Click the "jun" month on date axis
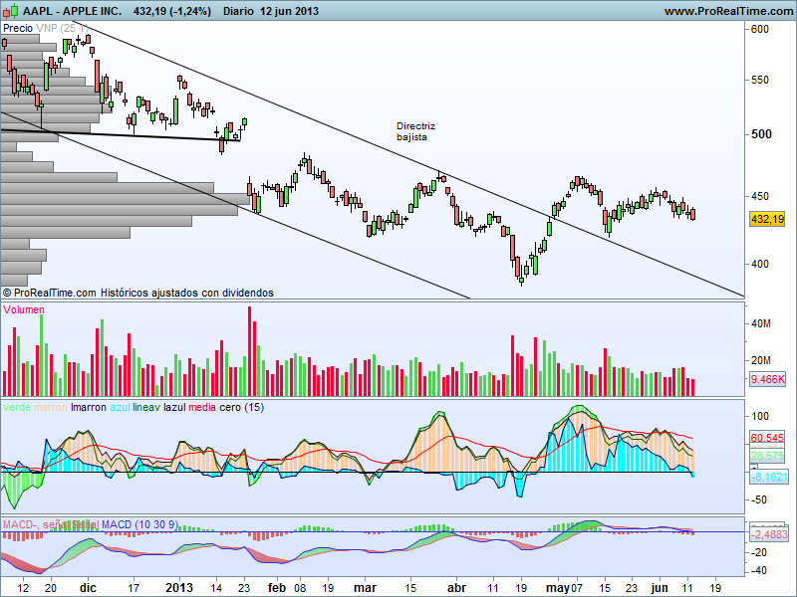Viewport: 797px width, 597px height. [x=660, y=587]
